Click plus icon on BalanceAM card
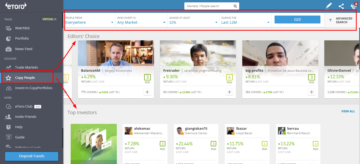This screenshot has width=360, height=164. click(147, 92)
